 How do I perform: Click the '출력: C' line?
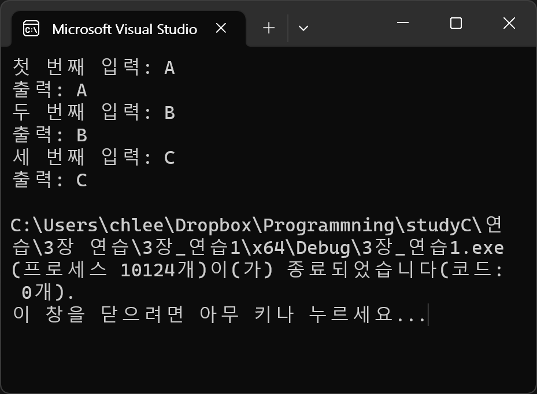[50, 180]
